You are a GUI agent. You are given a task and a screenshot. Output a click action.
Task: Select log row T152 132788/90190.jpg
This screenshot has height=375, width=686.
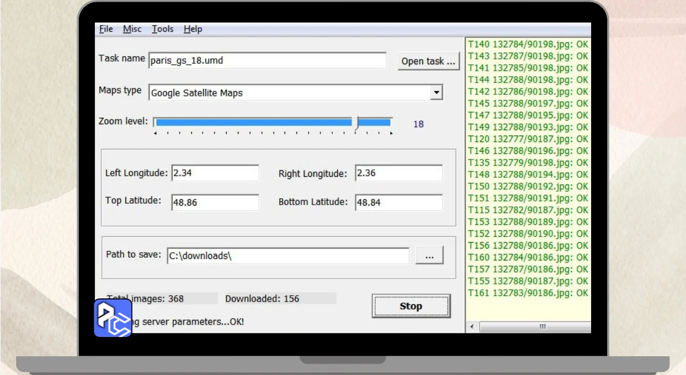click(528, 234)
